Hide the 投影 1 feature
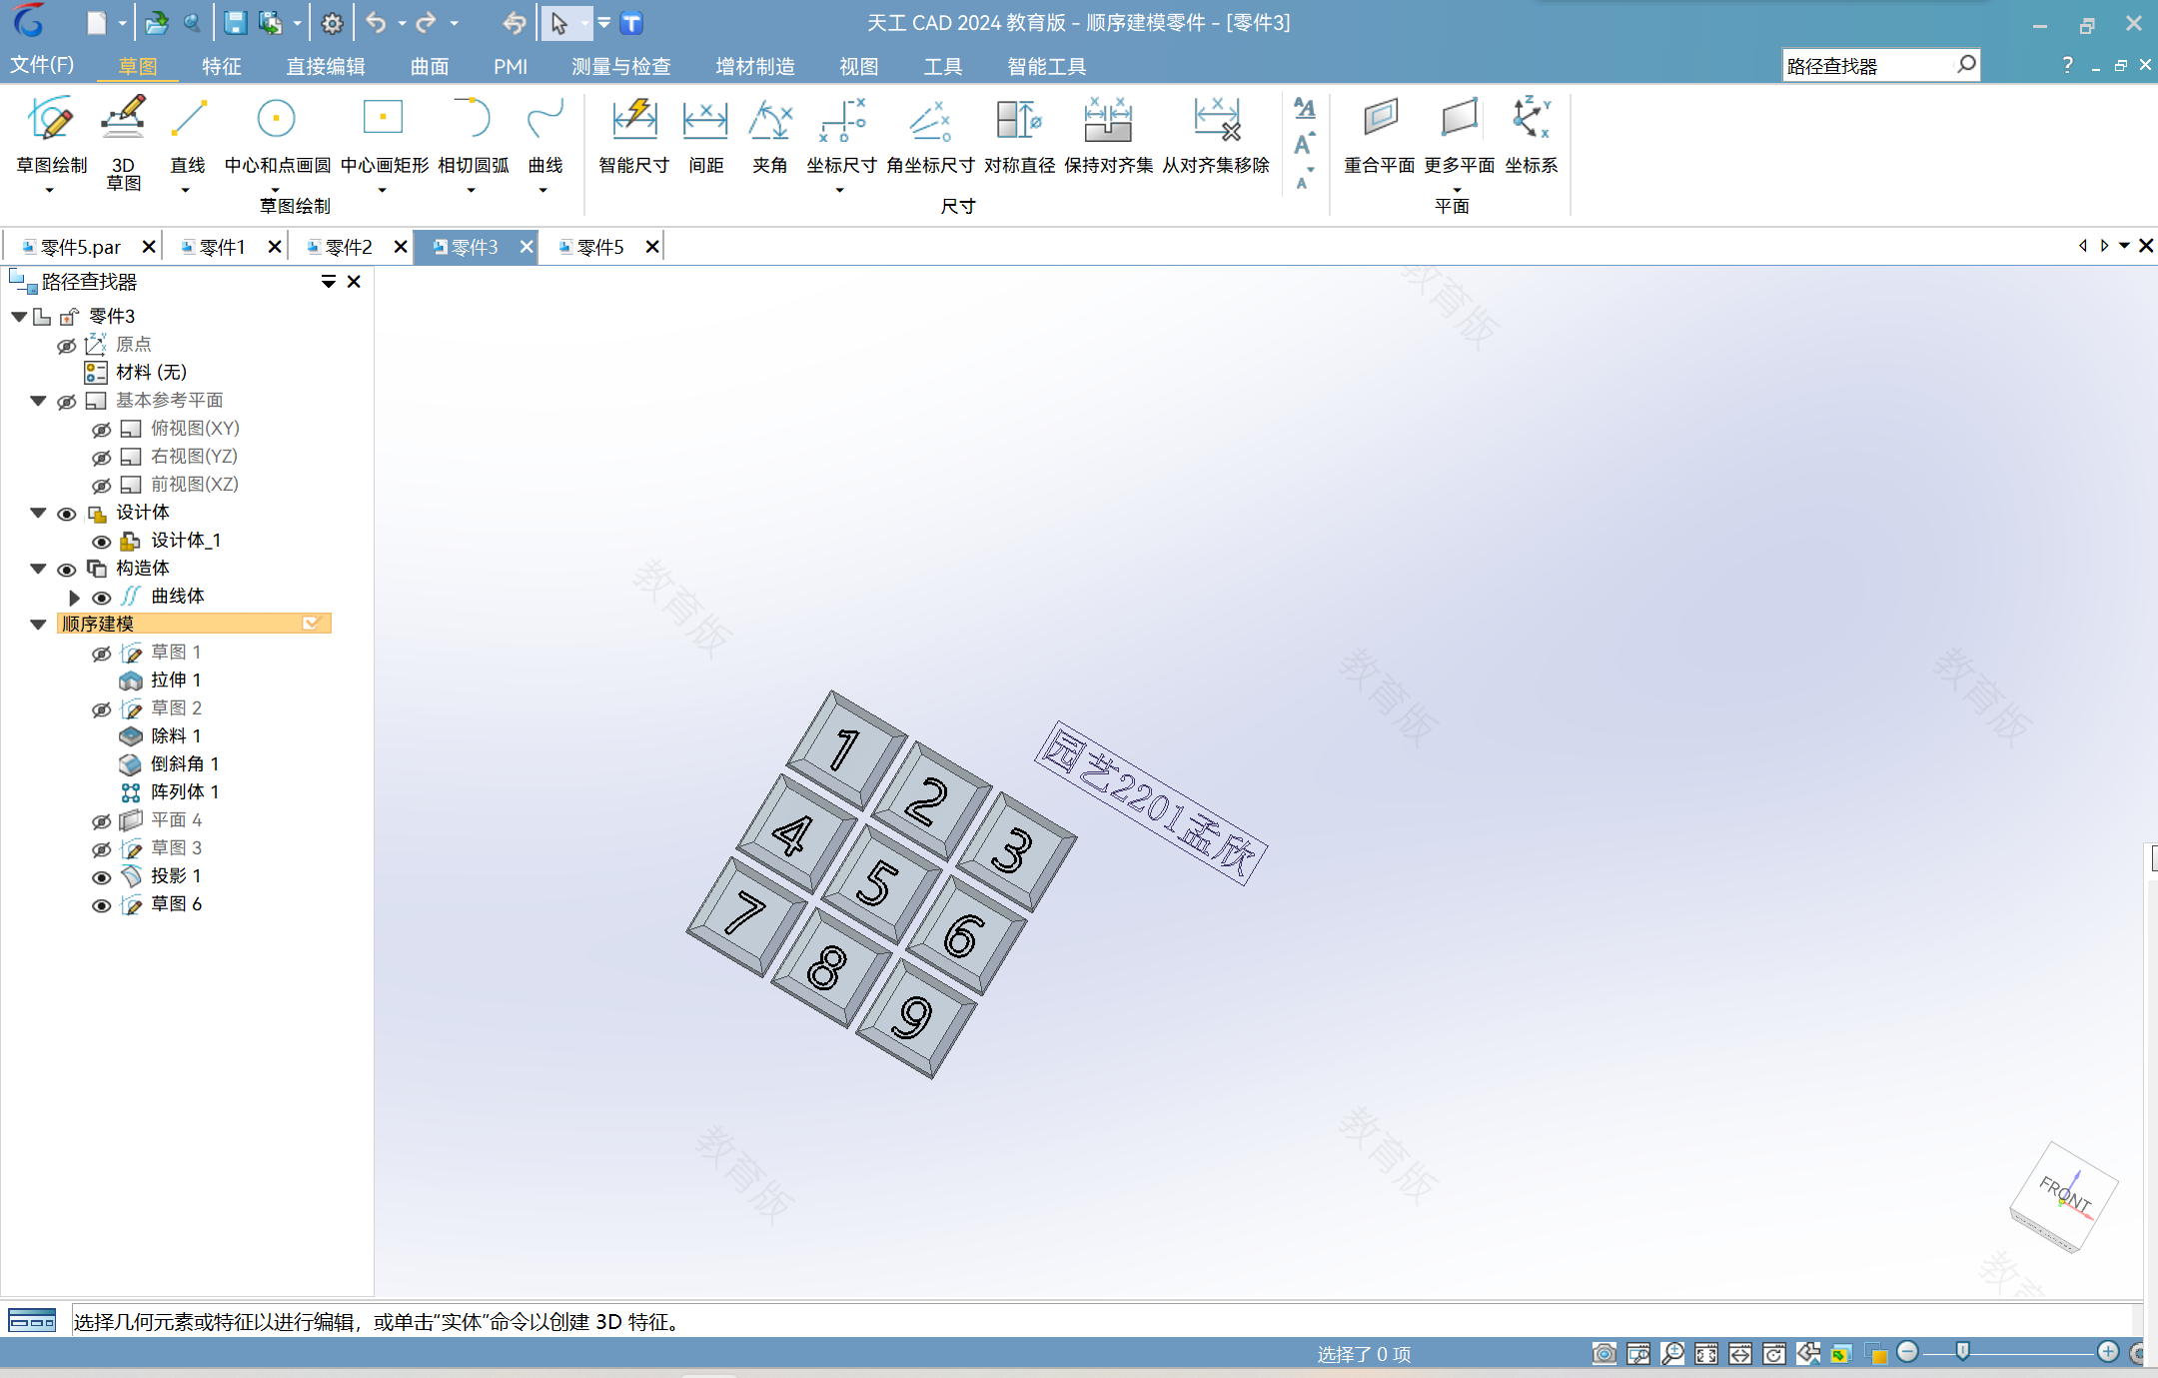 [101, 876]
